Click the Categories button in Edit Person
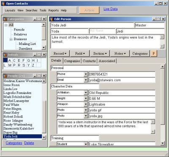The image size is (169, 157). click(140, 53)
